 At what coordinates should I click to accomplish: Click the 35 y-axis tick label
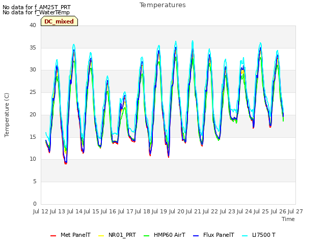tap(33, 47)
